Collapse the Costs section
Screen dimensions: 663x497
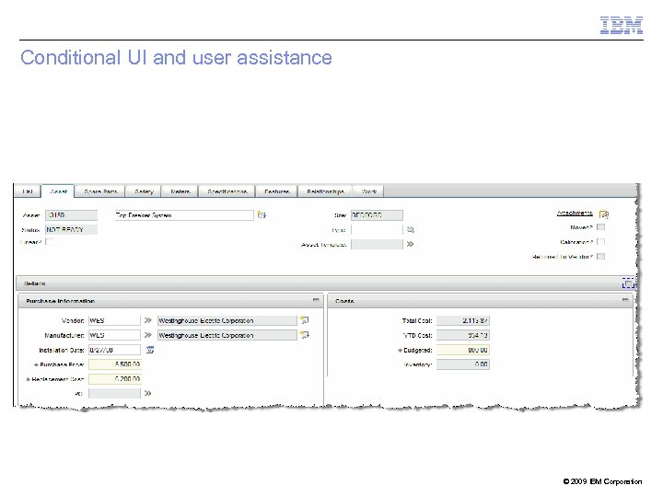coord(625,300)
